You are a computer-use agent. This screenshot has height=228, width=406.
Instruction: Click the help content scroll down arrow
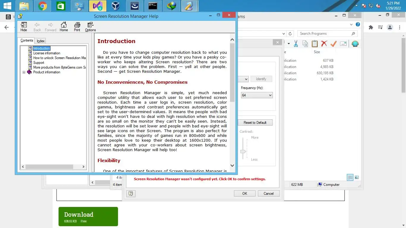click(232, 165)
